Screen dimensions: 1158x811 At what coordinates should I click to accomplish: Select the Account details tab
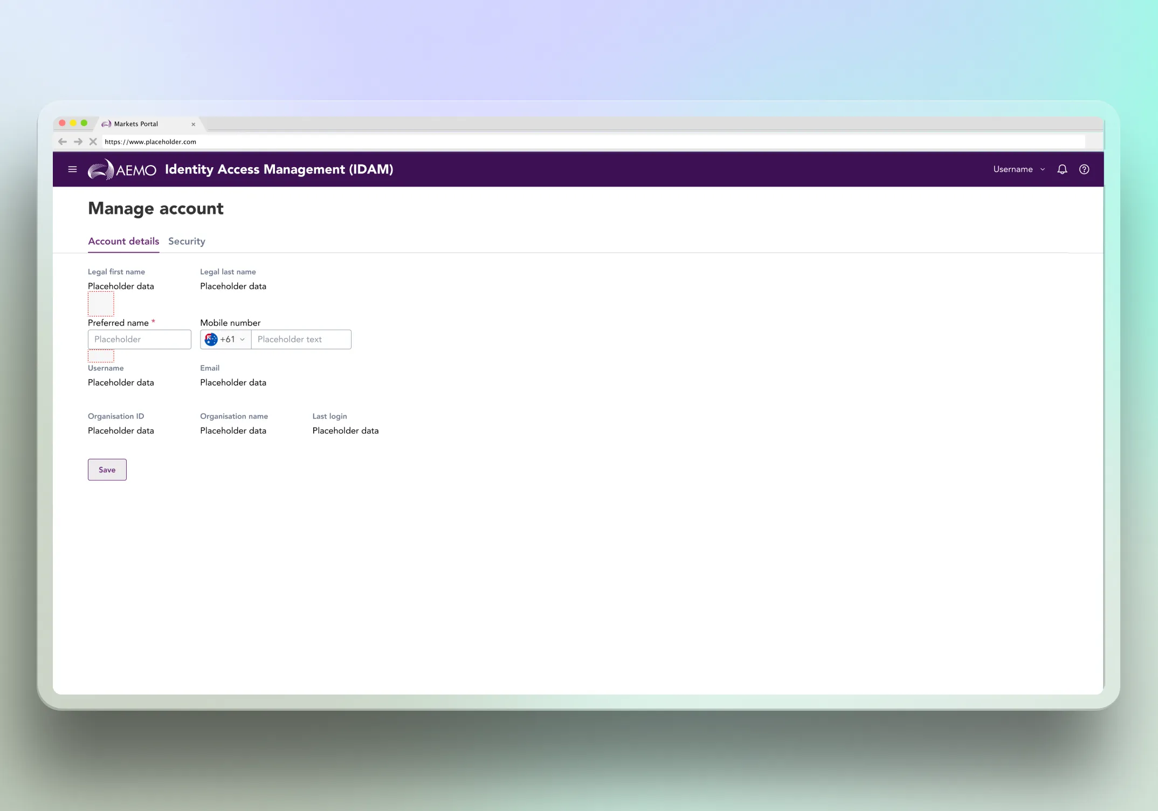123,242
